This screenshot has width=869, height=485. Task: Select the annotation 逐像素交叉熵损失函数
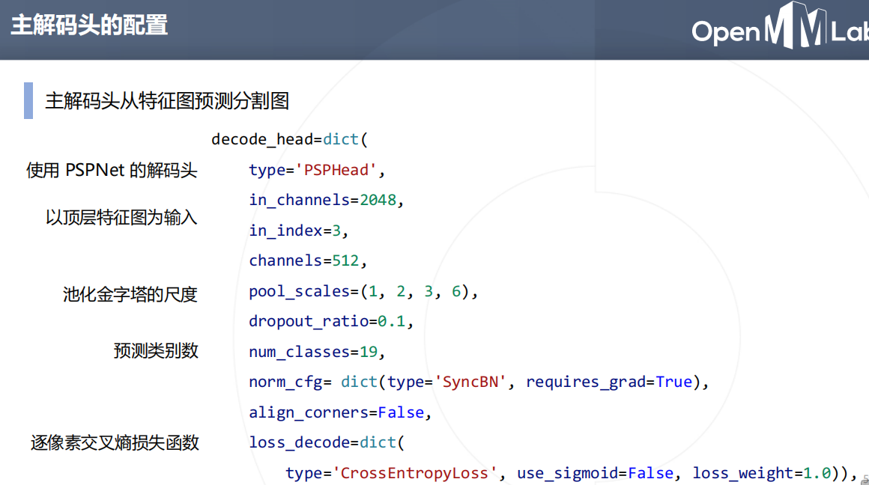pos(115,443)
